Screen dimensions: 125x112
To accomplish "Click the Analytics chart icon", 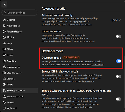I will tap(4, 61).
